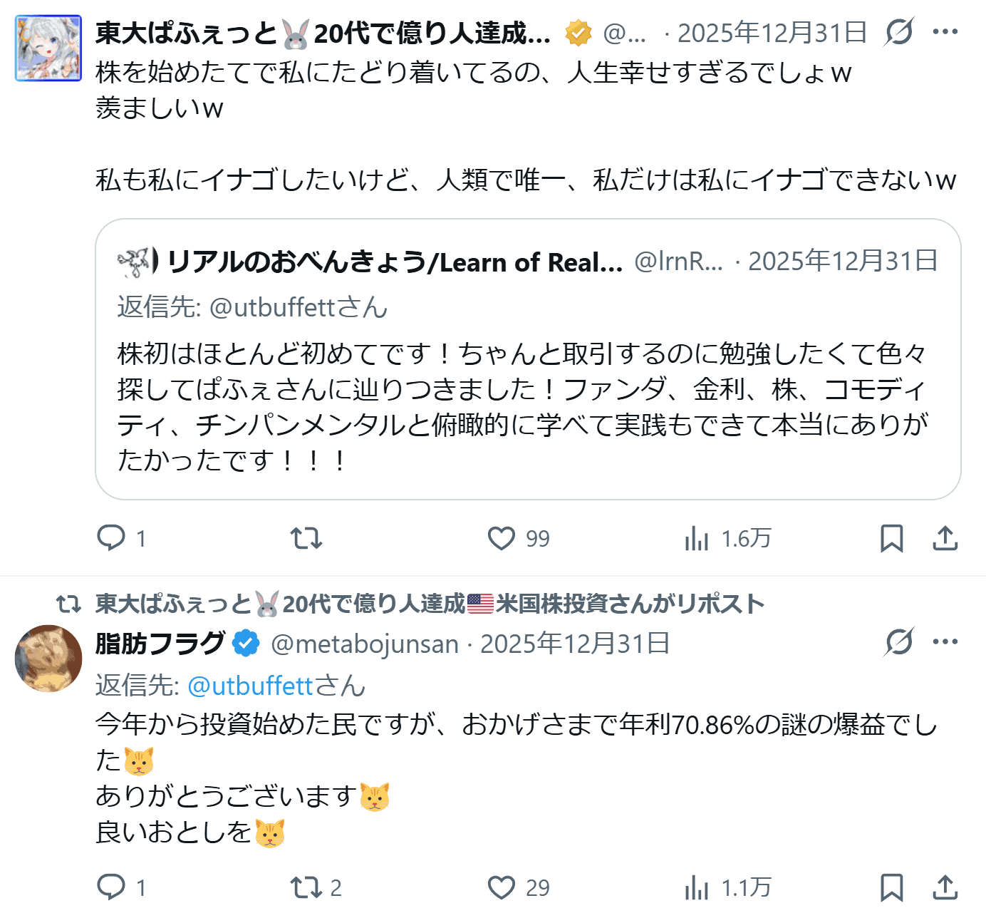Repost the first post by 東大ぱふぇっと
Viewport: 986px width, 918px height.
coord(306,538)
